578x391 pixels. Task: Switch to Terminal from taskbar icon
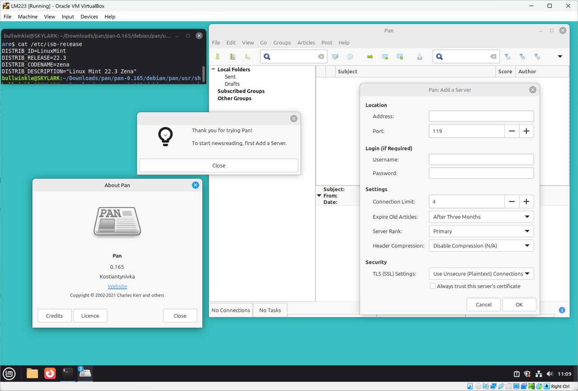pyautogui.click(x=67, y=373)
